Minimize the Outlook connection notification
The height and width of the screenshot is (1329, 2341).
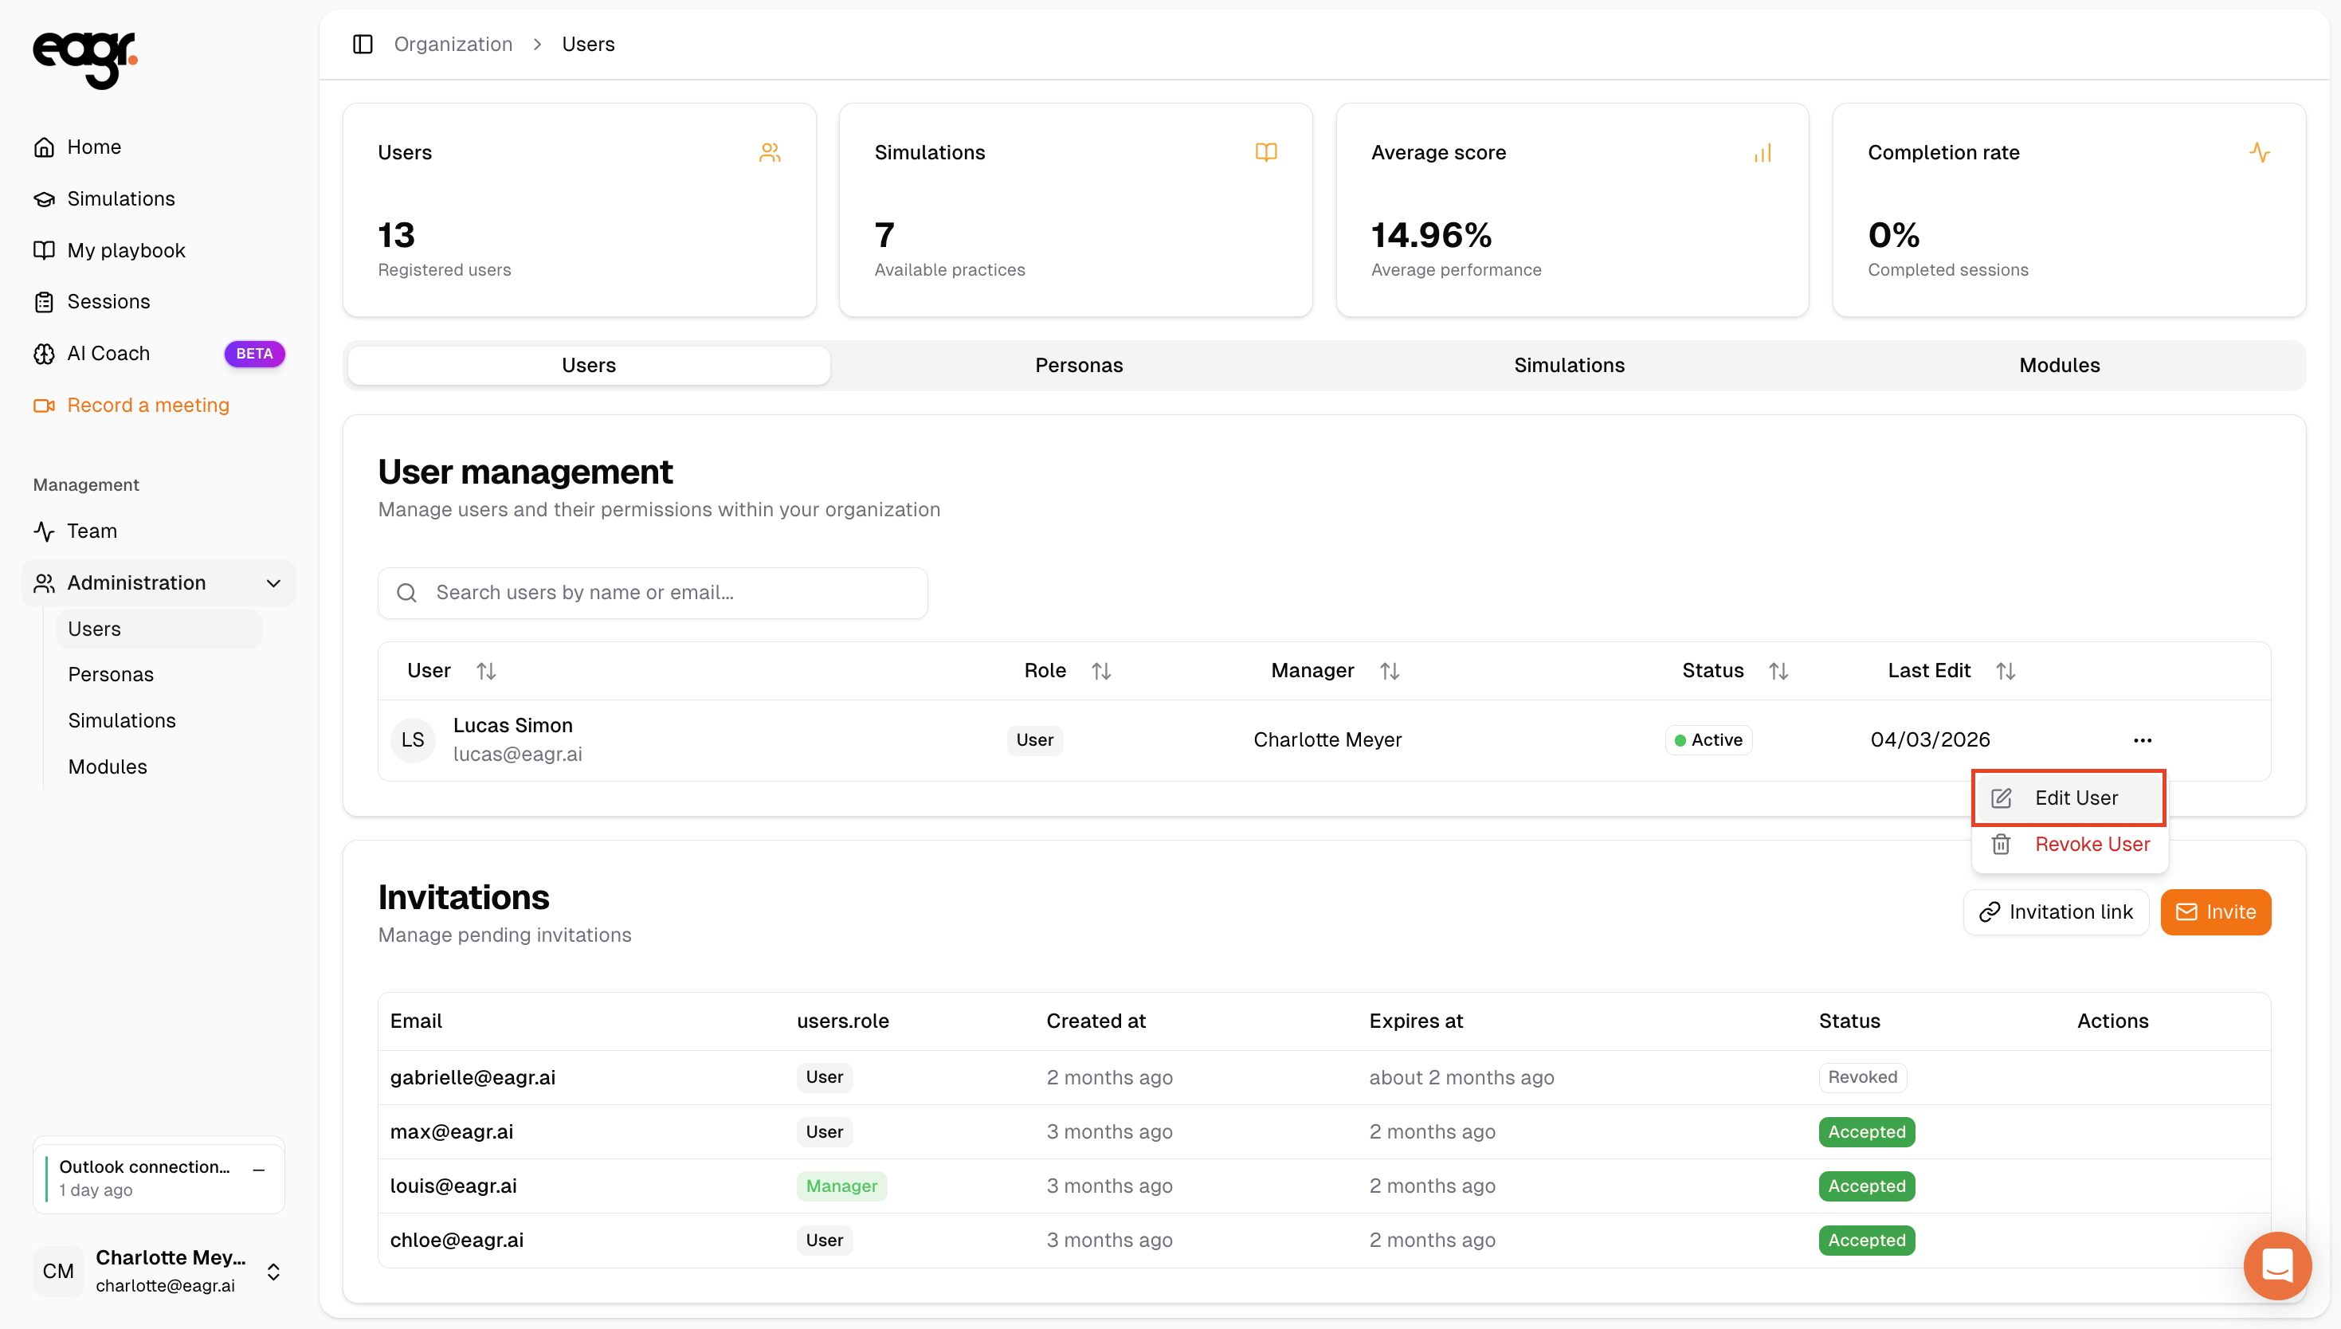(x=259, y=1170)
